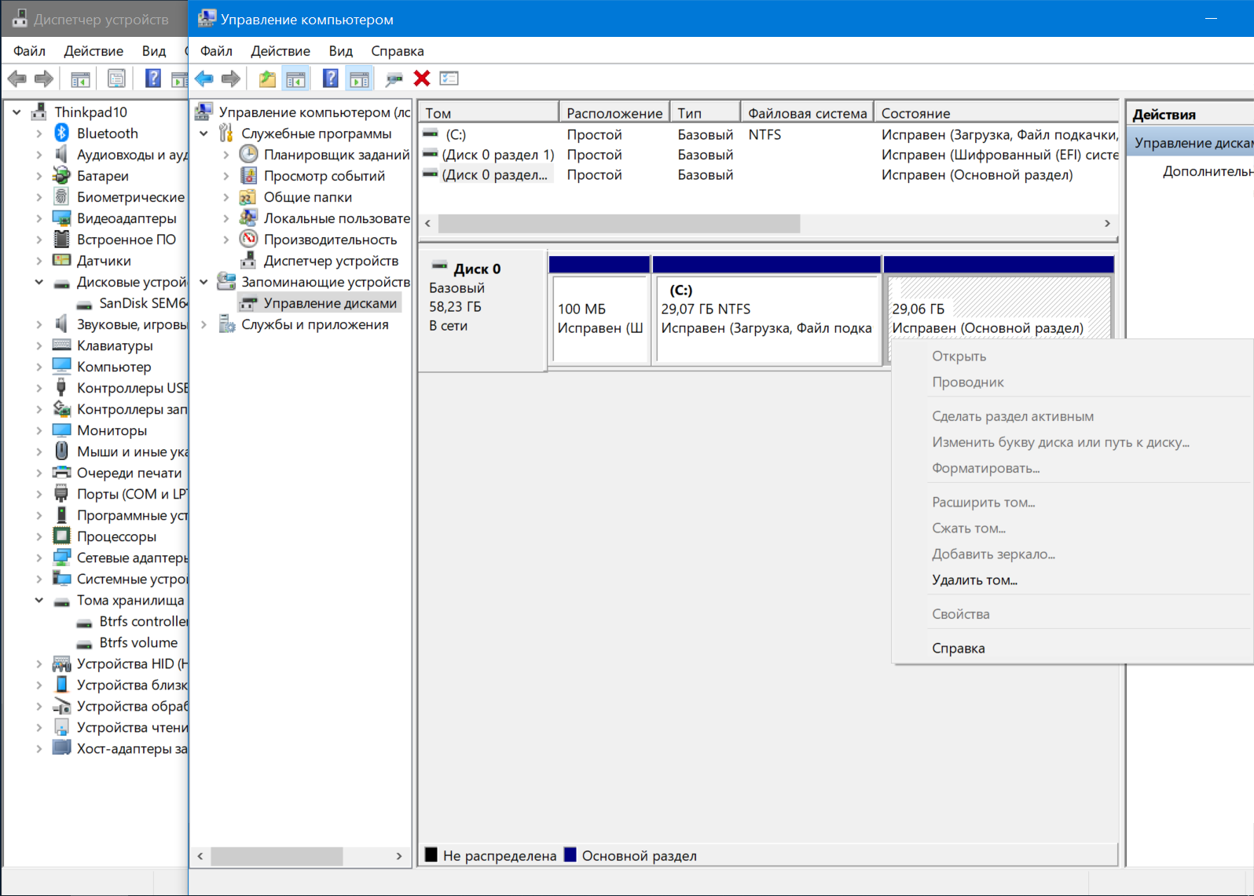Expand the Bluetooth category

(38, 133)
